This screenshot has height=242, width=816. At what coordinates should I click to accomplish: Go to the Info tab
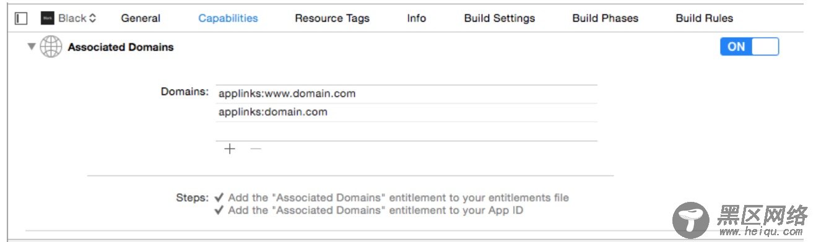point(417,19)
